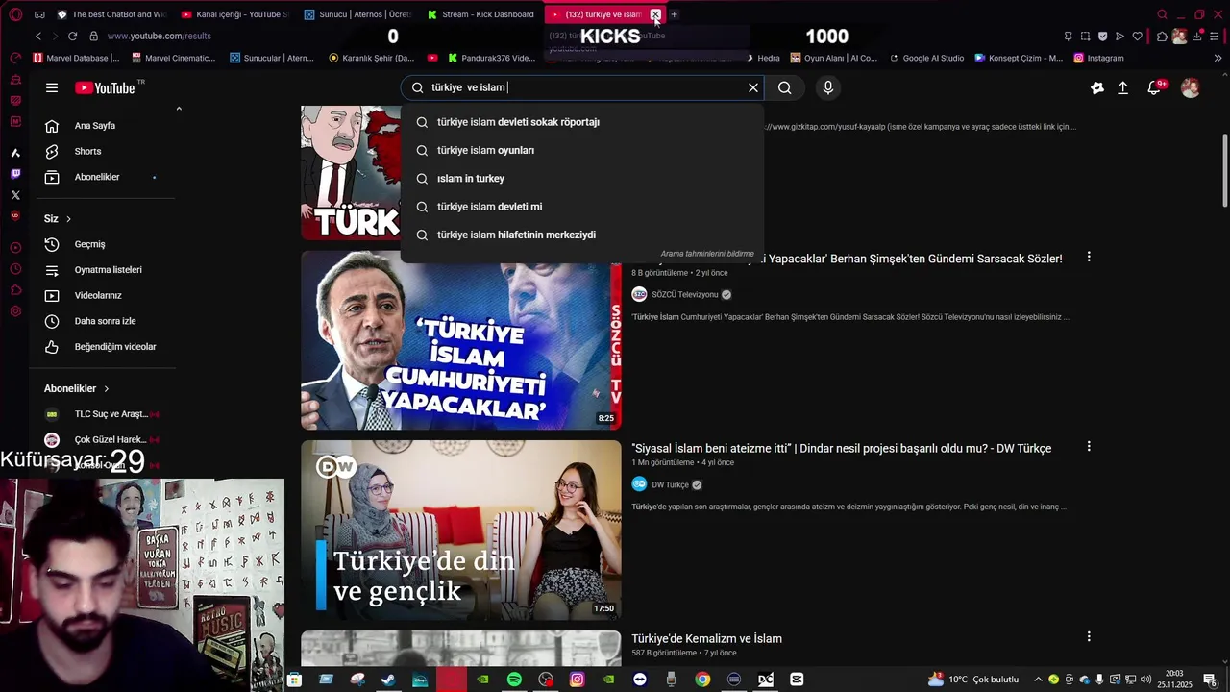1230x692 pixels.
Task: Open 'Karanlık Şehir' bookmark
Action: click(372, 58)
